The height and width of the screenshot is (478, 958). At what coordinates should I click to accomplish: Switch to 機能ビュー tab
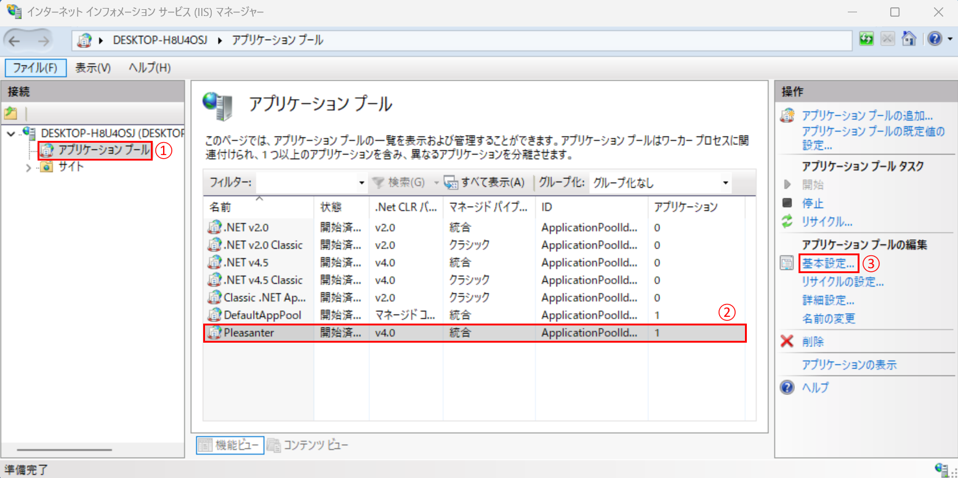click(230, 445)
